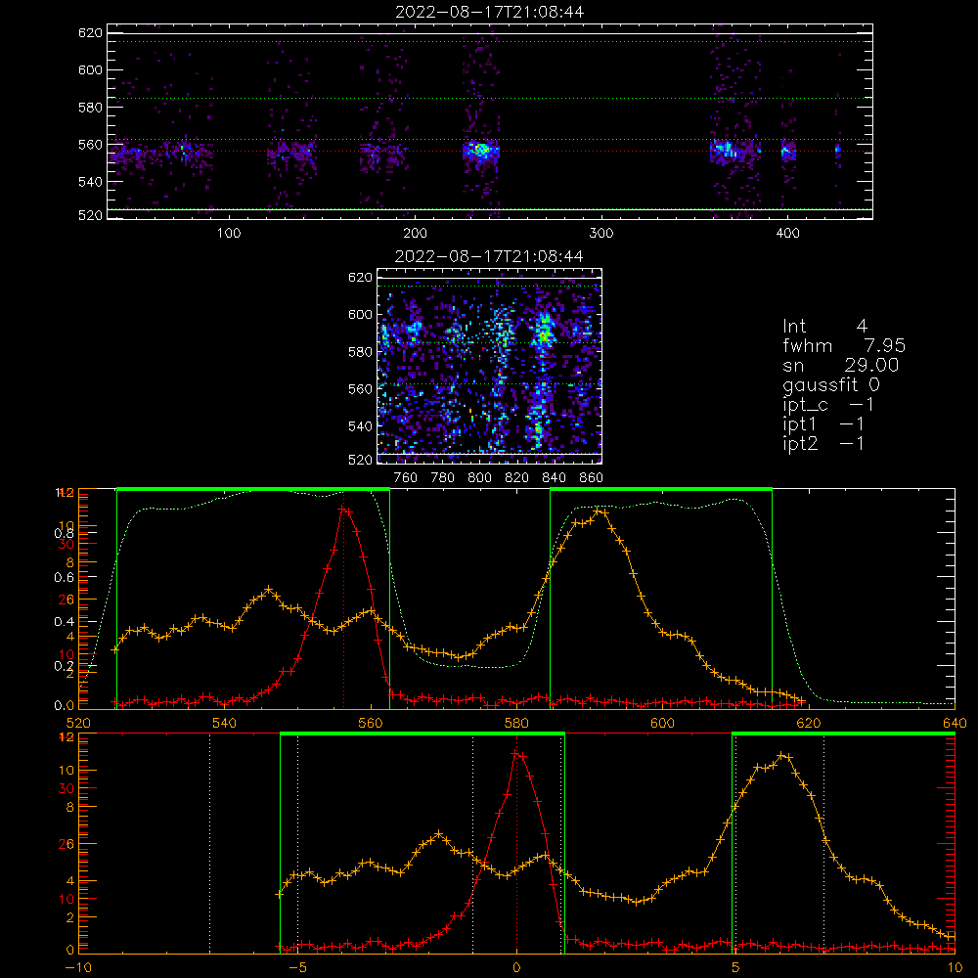
Task: Click the thick green bar spanning 525–562 atop the profile plot
Action: 253,489
